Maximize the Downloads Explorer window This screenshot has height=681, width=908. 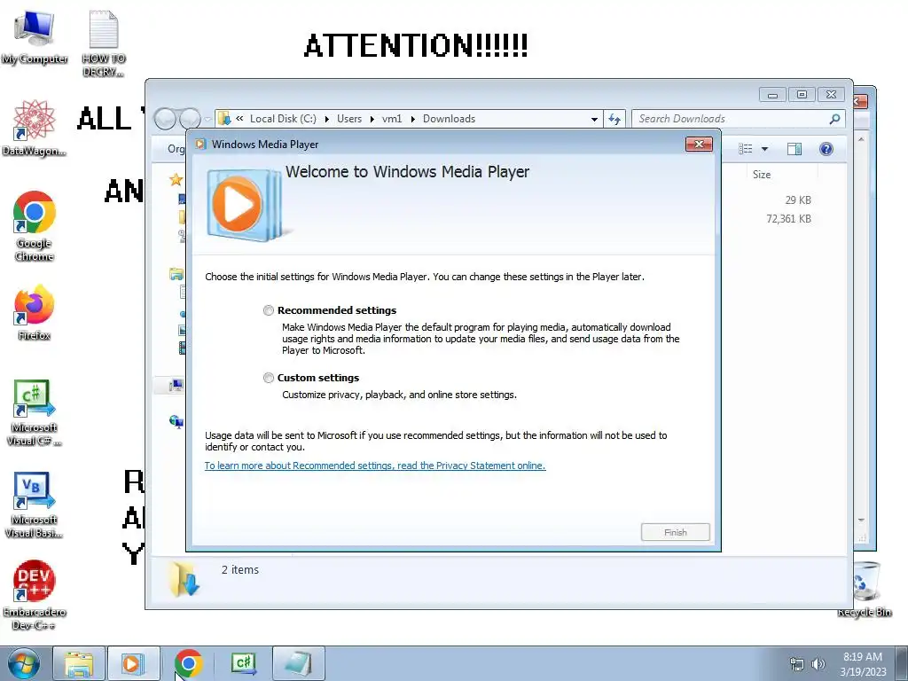pyautogui.click(x=802, y=95)
